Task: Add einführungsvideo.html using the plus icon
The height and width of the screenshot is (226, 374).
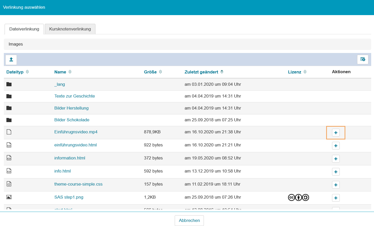Action: 336,146
